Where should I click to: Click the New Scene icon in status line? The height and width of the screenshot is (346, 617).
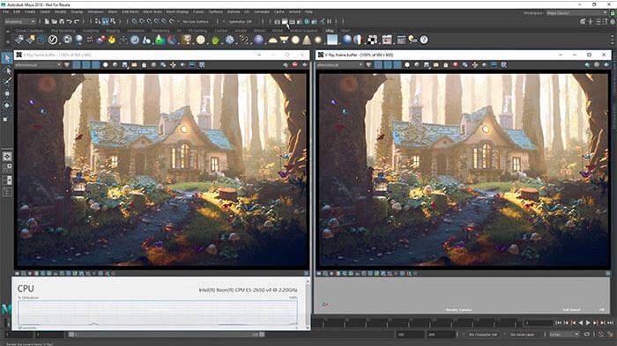[x=47, y=22]
